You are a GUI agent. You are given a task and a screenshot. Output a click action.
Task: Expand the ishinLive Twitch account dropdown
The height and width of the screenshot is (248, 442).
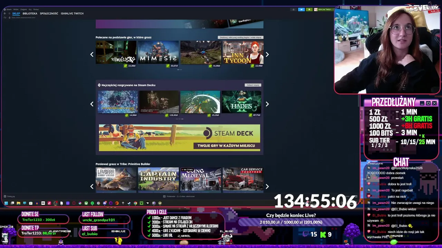(324, 9)
